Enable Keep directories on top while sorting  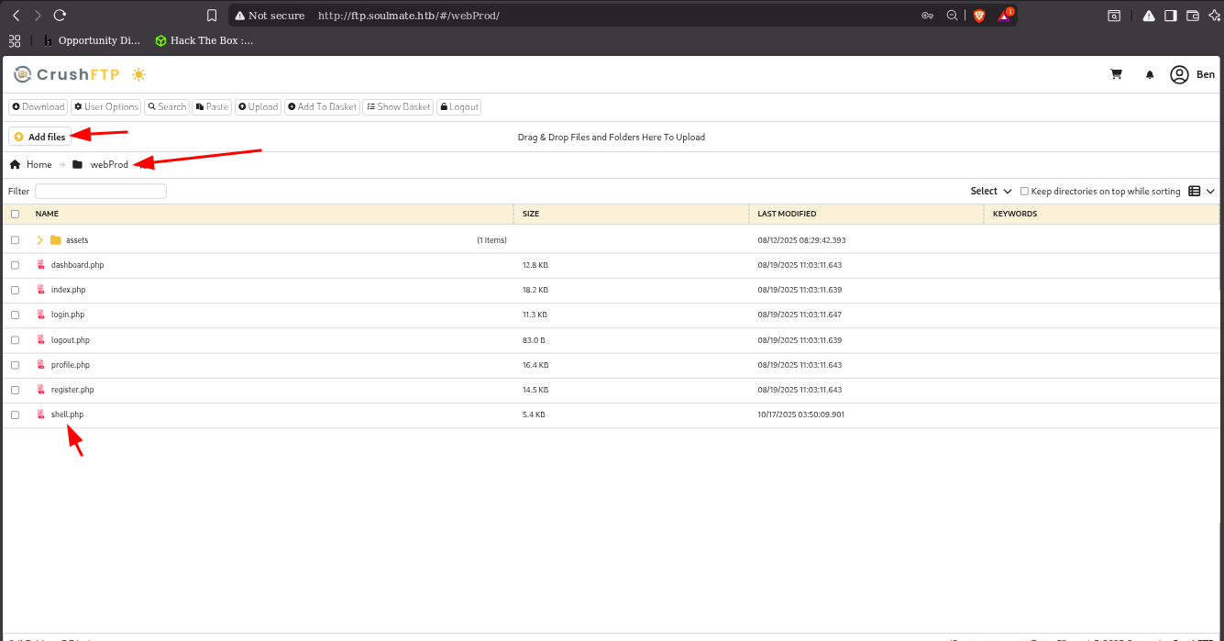pos(1024,192)
